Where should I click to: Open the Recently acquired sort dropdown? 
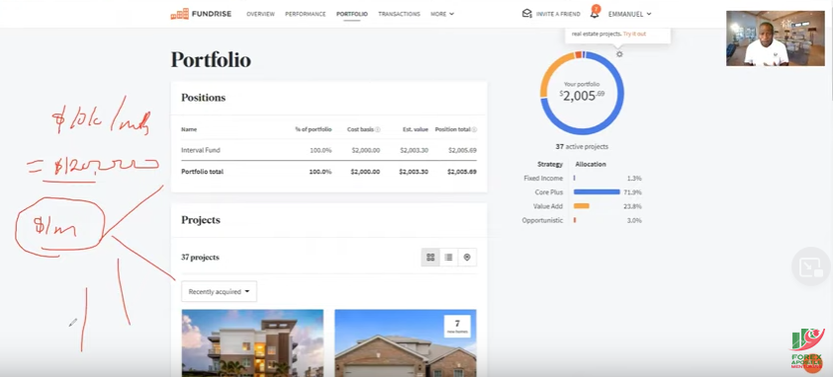219,291
